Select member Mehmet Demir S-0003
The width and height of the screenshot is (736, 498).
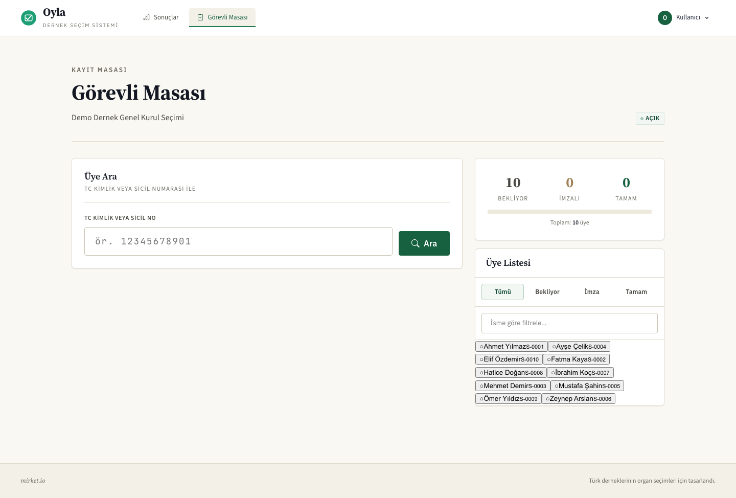513,386
